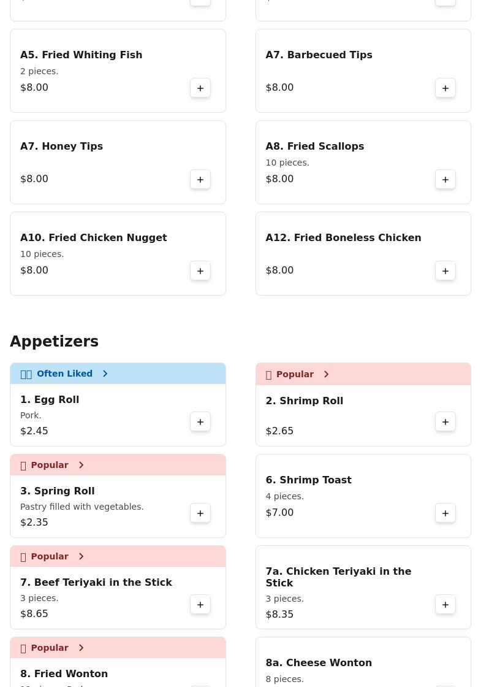Add 7. Beef Teriyaki in the Stick
Viewport: 481px width, 687px height.
click(x=200, y=604)
